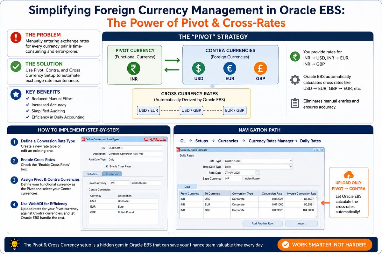Viewport: 382px width, 254px height.
Task: Click the USD / EUR cross rate box
Action: [148, 110]
